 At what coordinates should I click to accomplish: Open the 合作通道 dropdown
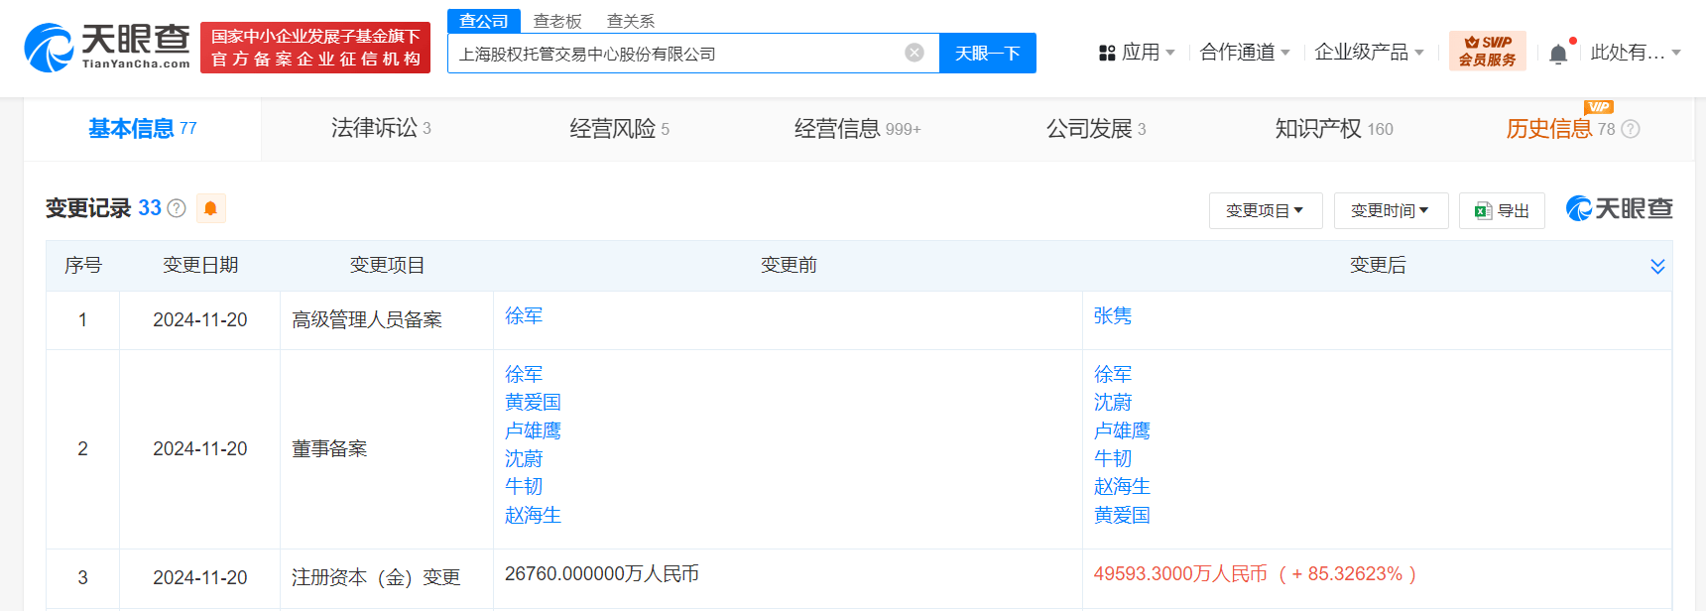point(1245,53)
